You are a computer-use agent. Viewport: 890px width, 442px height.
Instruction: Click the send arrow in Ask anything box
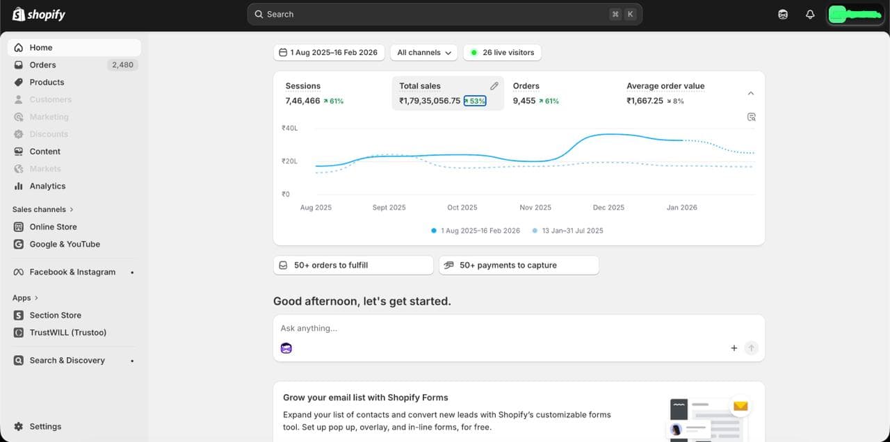point(751,348)
